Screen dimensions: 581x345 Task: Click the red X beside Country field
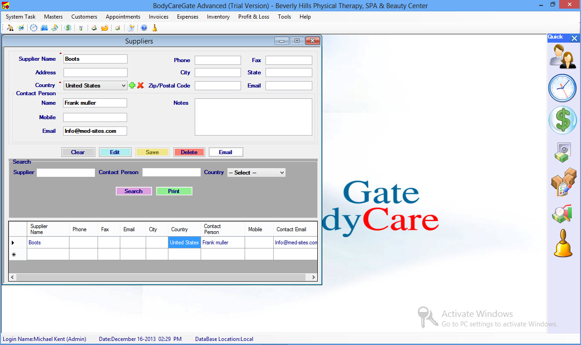click(140, 85)
